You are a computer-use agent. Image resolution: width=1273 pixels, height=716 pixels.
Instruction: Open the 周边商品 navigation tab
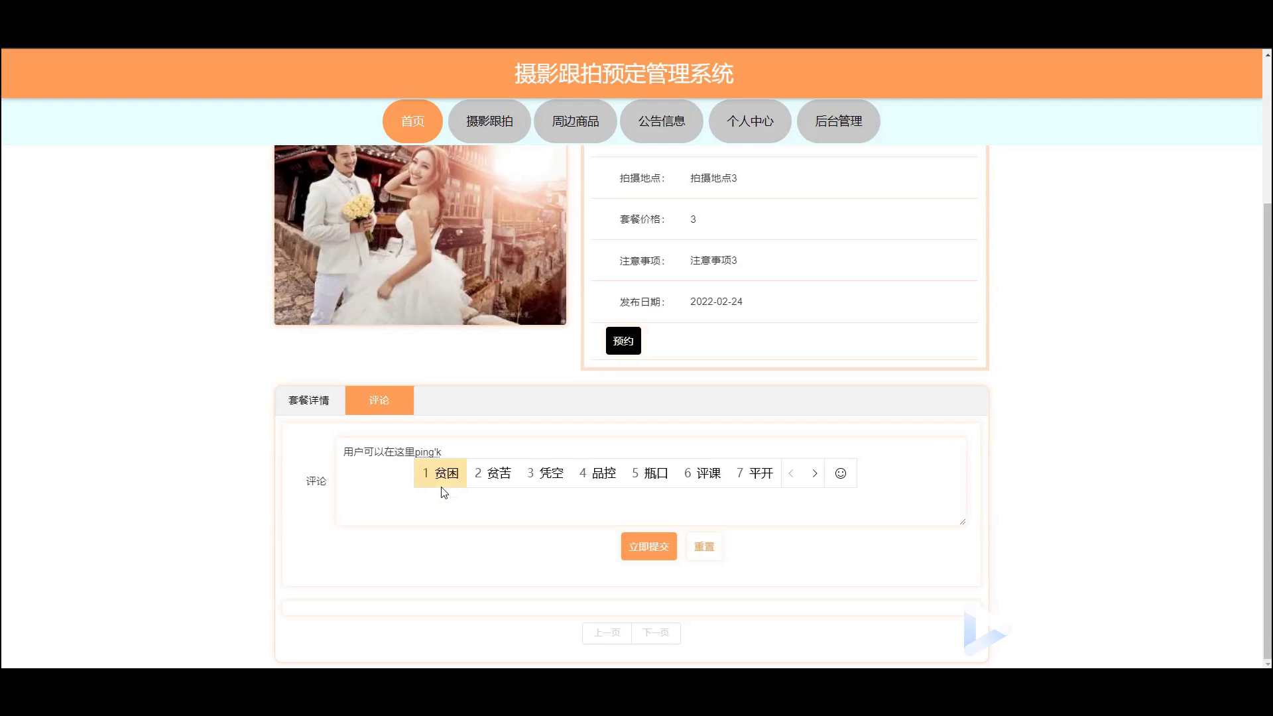click(x=576, y=121)
